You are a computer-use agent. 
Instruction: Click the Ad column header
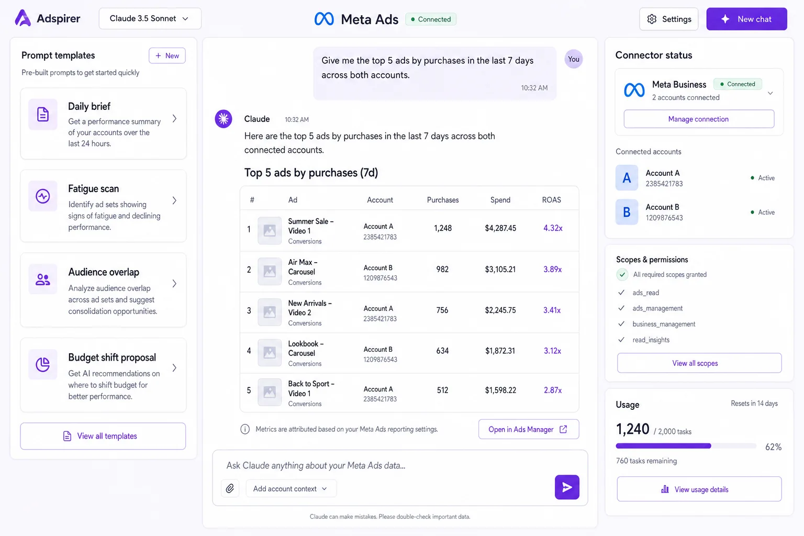tap(293, 200)
